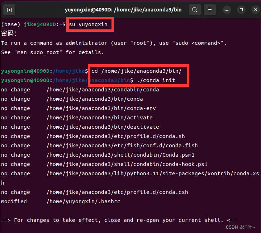
Task: Click the word 'modified' in the output
Action: [x=14, y=201]
